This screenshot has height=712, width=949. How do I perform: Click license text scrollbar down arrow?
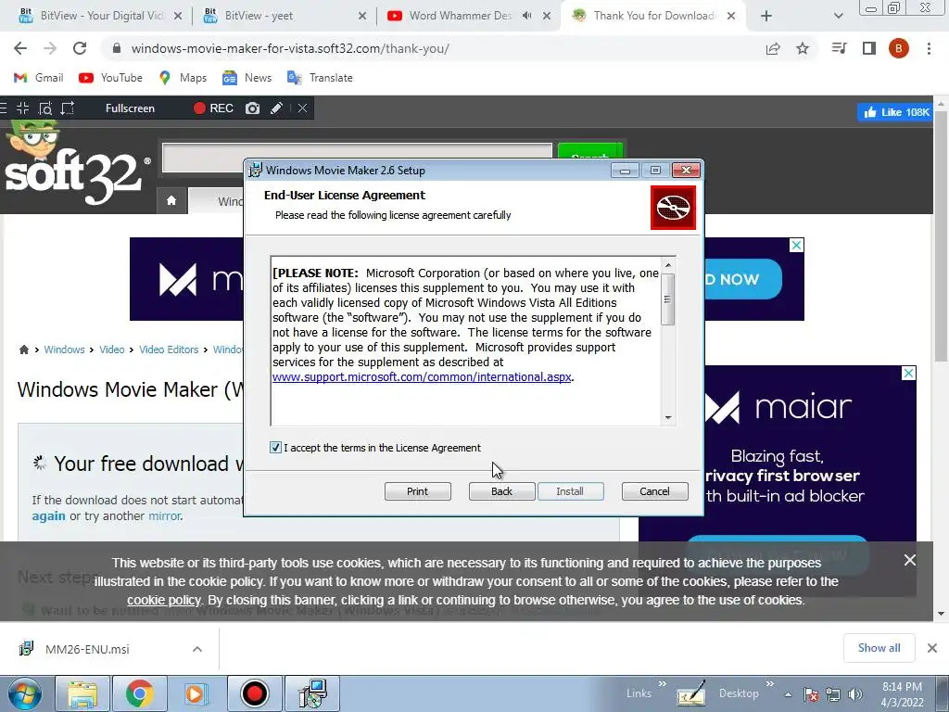pyautogui.click(x=668, y=417)
